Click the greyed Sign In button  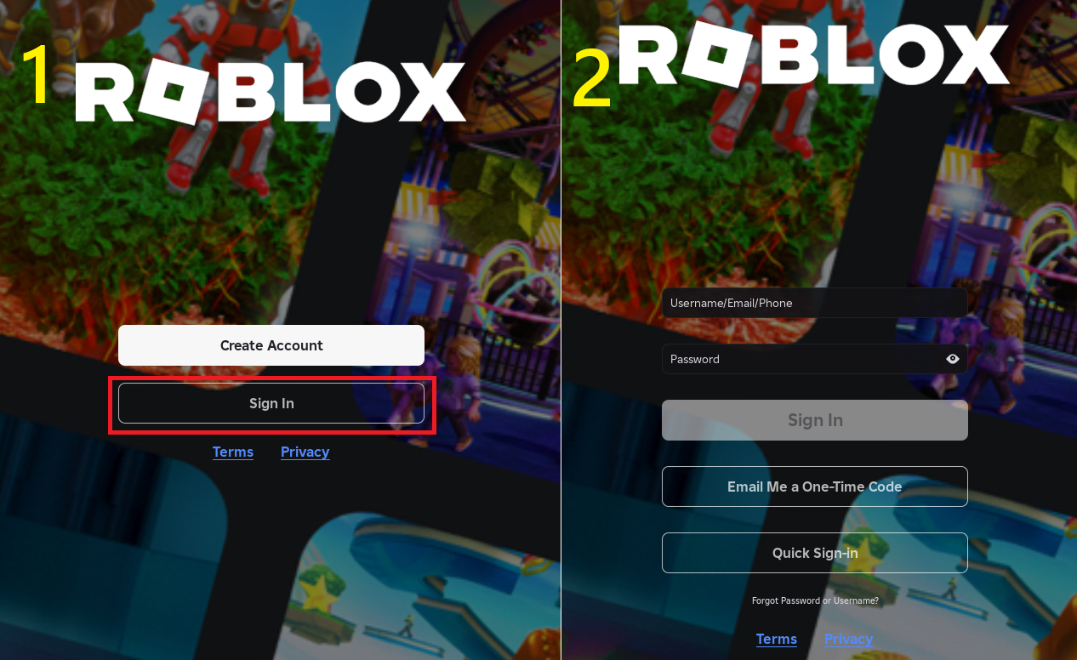(x=815, y=420)
